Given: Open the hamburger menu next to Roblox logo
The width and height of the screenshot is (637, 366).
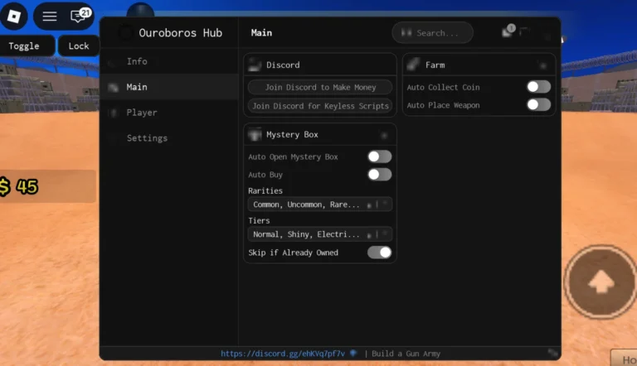Looking at the screenshot, I should 50,17.
